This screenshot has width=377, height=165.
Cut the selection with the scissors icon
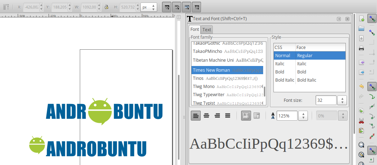361,121
